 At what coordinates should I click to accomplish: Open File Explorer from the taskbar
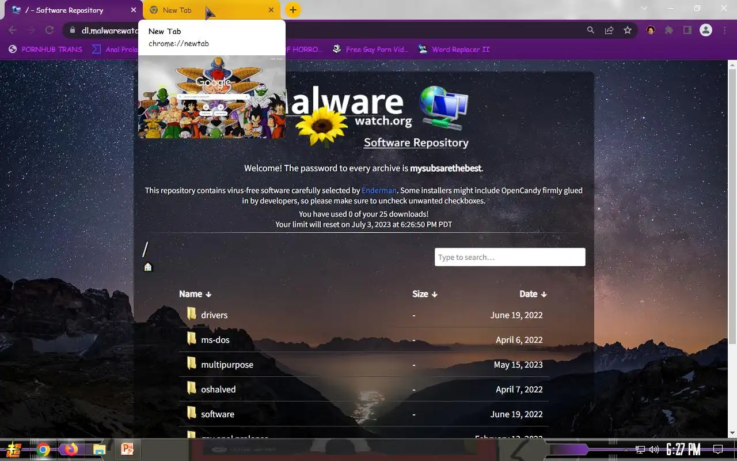pos(99,449)
